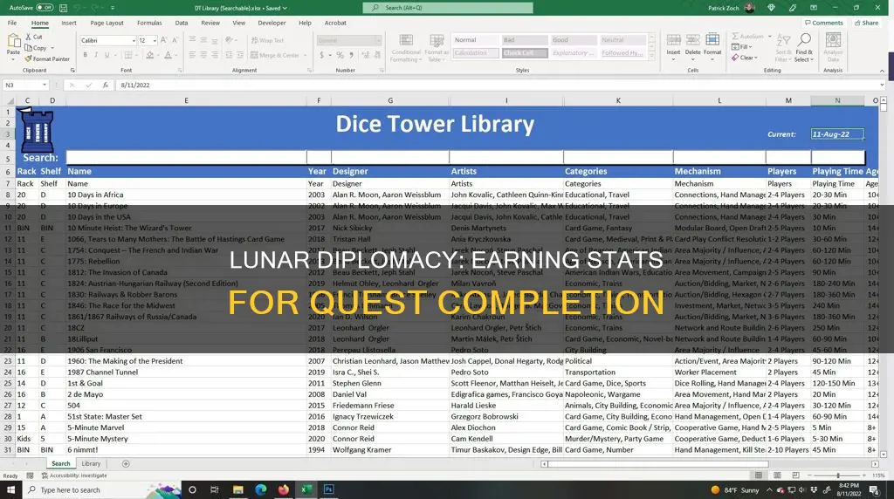
Task: Apply Percent Style format
Action: pyautogui.click(x=340, y=55)
